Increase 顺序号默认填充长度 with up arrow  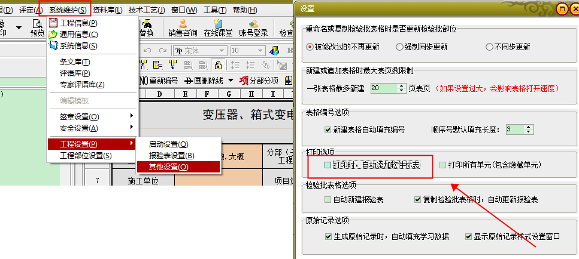529,127
